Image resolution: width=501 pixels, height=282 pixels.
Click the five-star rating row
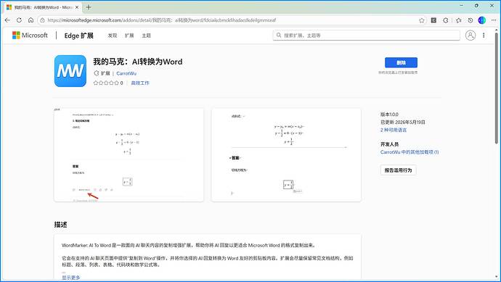click(x=106, y=83)
